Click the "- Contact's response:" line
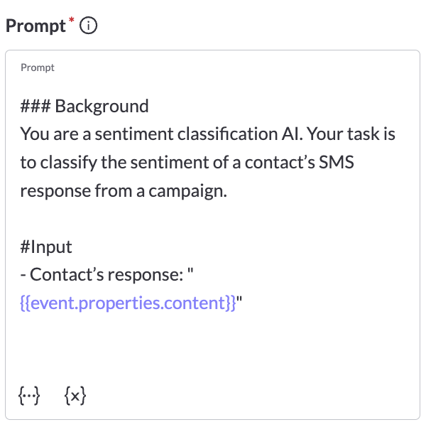The height and width of the screenshot is (432, 426). pyautogui.click(x=113, y=274)
